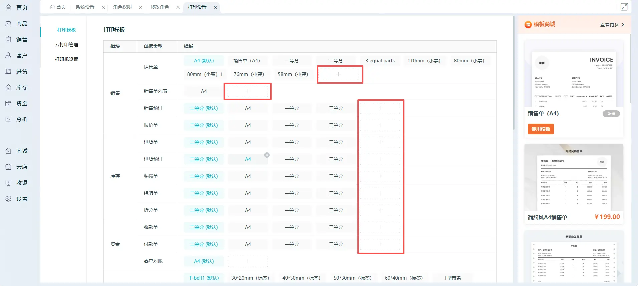Add a new template for 销售单

pyautogui.click(x=338, y=74)
